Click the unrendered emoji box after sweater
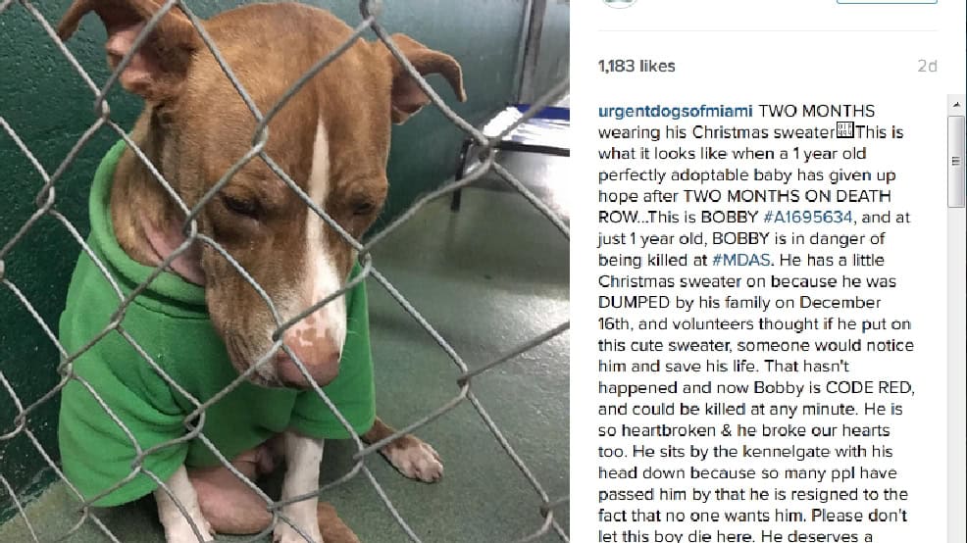The image size is (967, 543). [844, 130]
